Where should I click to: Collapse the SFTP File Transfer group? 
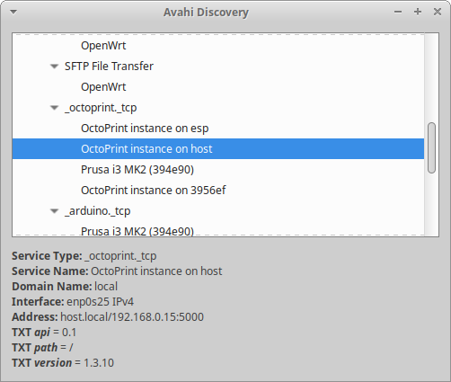coord(54,67)
